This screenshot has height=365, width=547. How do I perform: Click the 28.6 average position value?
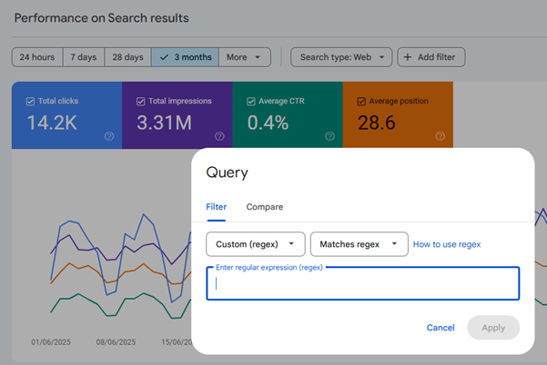tap(377, 123)
